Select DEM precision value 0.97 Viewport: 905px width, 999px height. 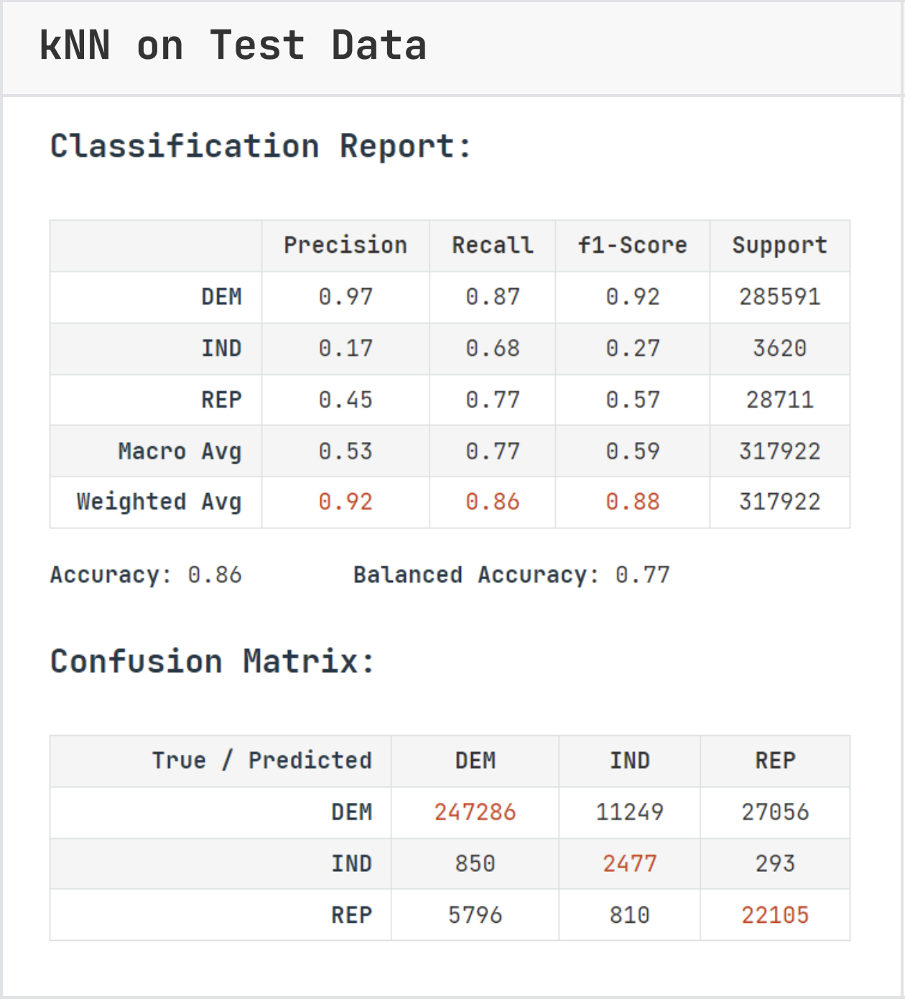345,297
